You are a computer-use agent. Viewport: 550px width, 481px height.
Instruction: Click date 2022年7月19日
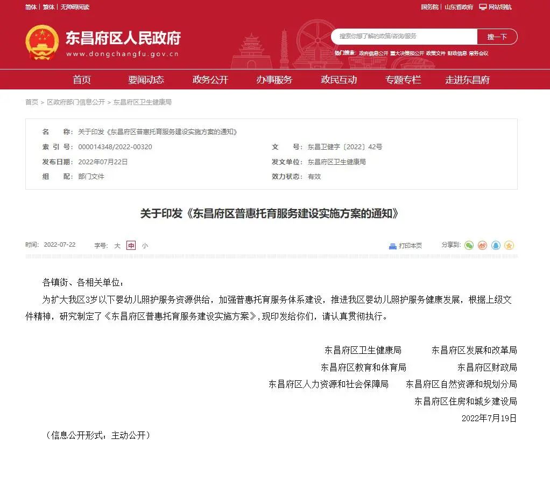coord(489,418)
